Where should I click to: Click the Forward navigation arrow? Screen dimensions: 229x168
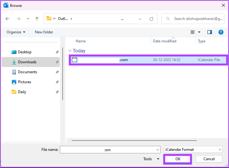point(18,19)
